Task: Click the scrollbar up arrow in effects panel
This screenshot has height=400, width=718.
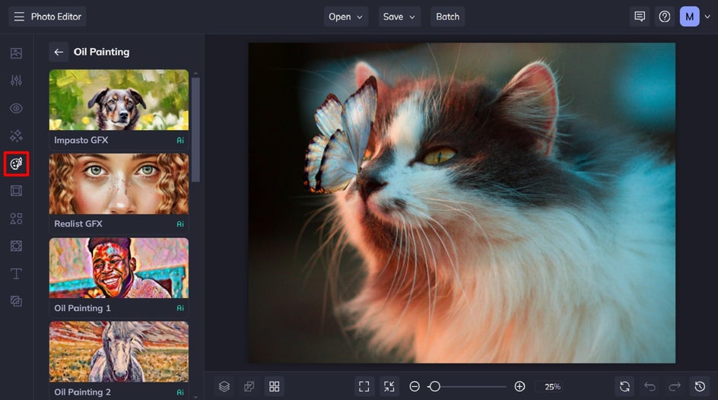Action: (x=195, y=73)
